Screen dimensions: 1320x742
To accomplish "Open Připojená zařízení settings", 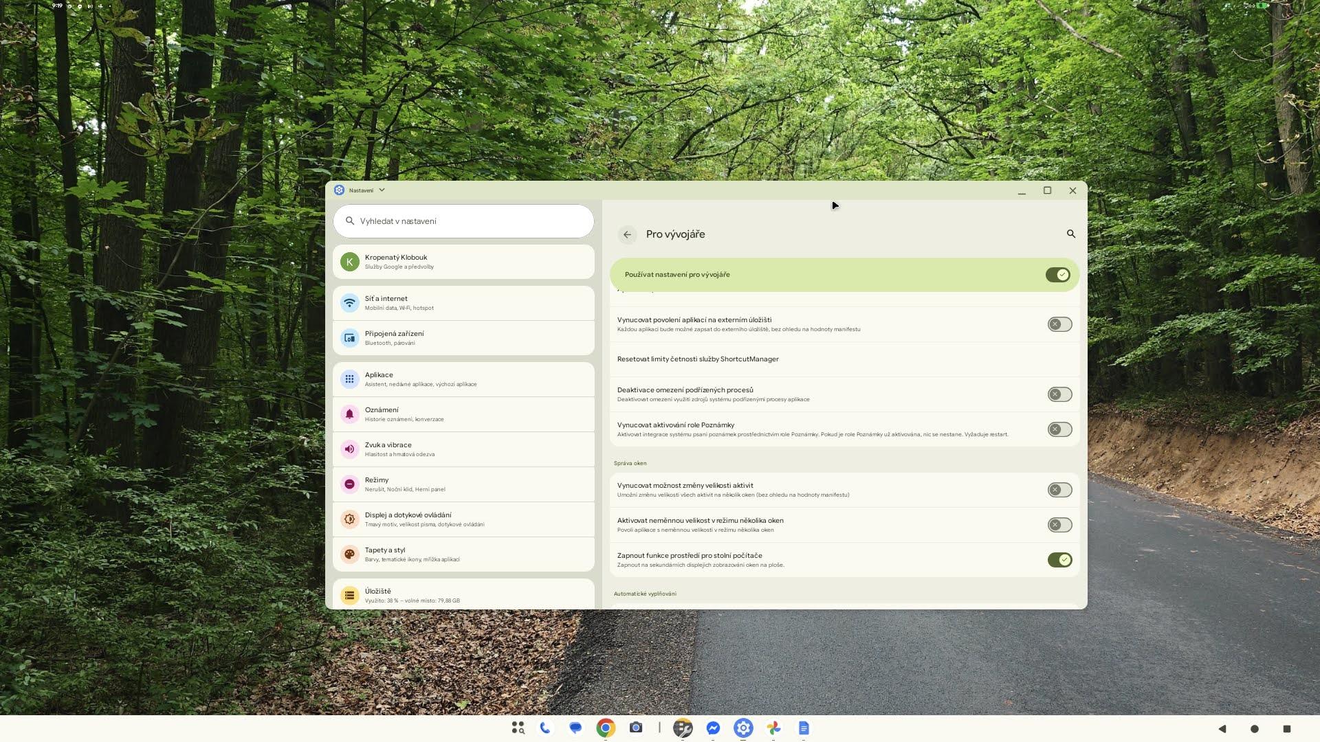I will point(463,338).
